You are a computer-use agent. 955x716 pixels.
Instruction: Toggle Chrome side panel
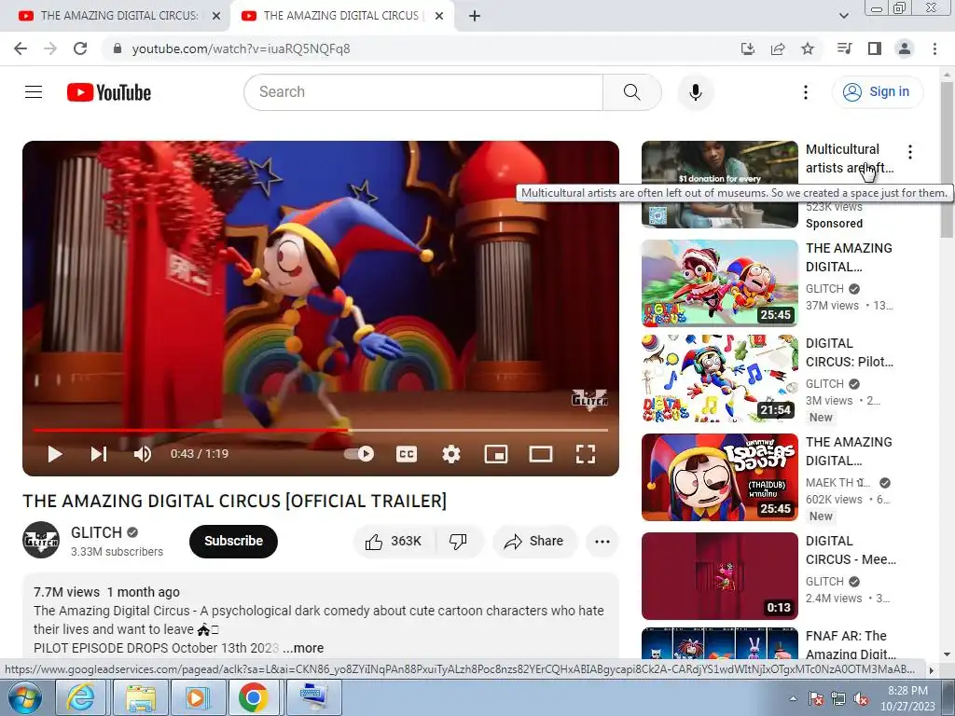(x=875, y=48)
